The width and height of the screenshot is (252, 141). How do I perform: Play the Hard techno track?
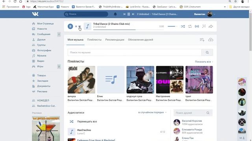point(72,132)
